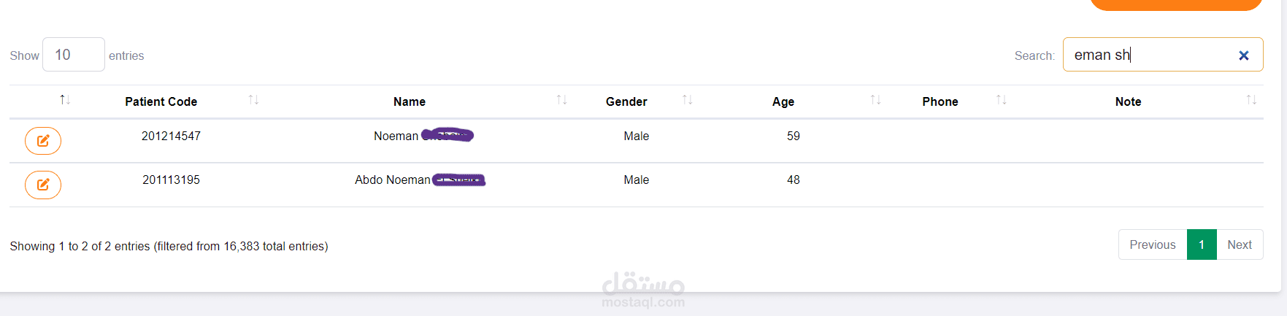Clear the search field text
Screen dimensions: 1287x316
(1244, 55)
